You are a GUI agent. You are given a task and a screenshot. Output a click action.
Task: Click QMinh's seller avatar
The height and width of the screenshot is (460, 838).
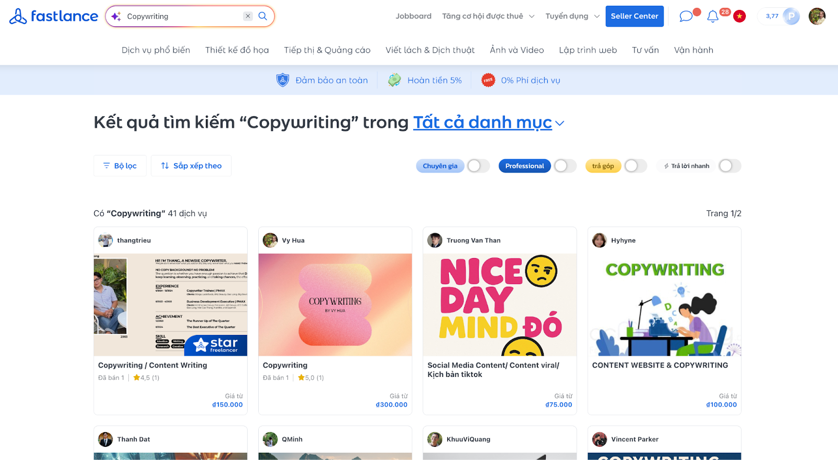(270, 439)
